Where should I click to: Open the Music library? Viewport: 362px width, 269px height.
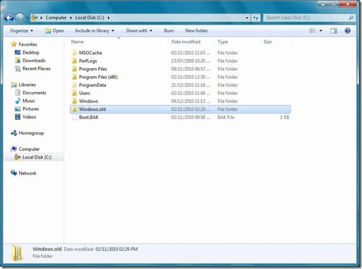point(29,101)
